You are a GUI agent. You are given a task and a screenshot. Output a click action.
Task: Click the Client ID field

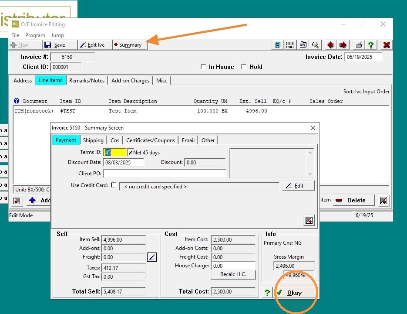pyautogui.click(x=65, y=67)
